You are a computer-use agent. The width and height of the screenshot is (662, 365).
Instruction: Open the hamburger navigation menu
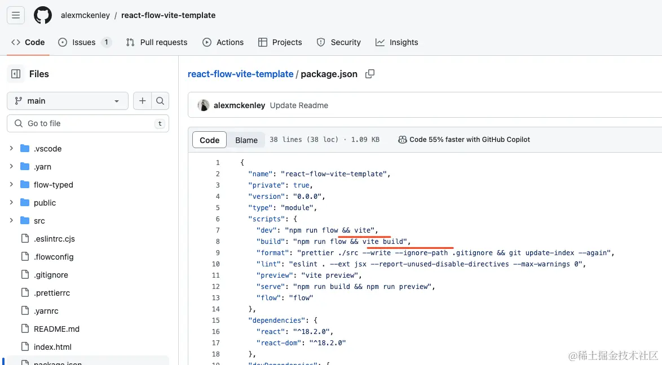16,15
